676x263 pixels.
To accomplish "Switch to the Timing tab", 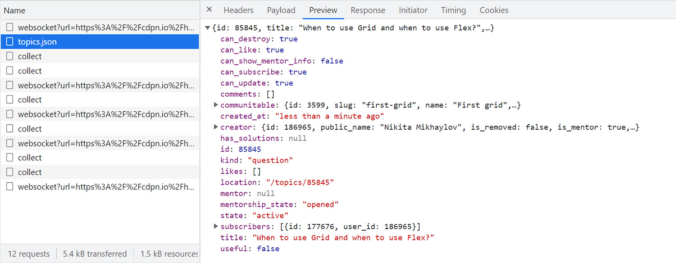I will 453,10.
